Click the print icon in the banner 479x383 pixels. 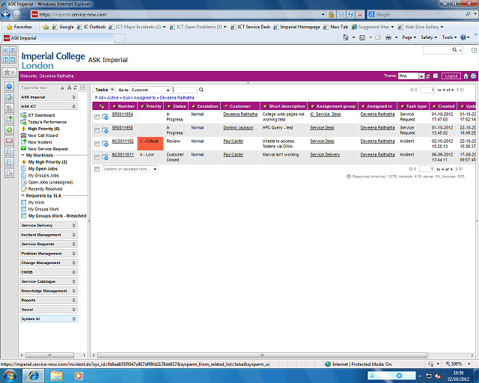[x=473, y=76]
